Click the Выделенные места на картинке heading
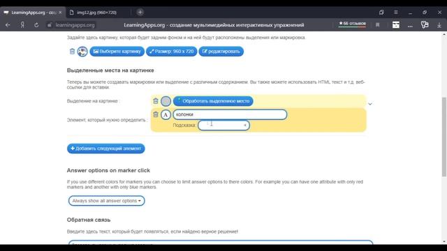Viewport: 447px width, 251px height. (x=110, y=70)
